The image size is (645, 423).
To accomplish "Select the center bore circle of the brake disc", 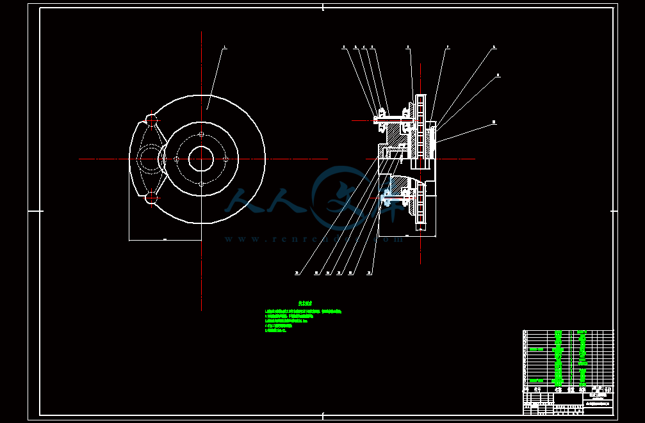I will (201, 159).
